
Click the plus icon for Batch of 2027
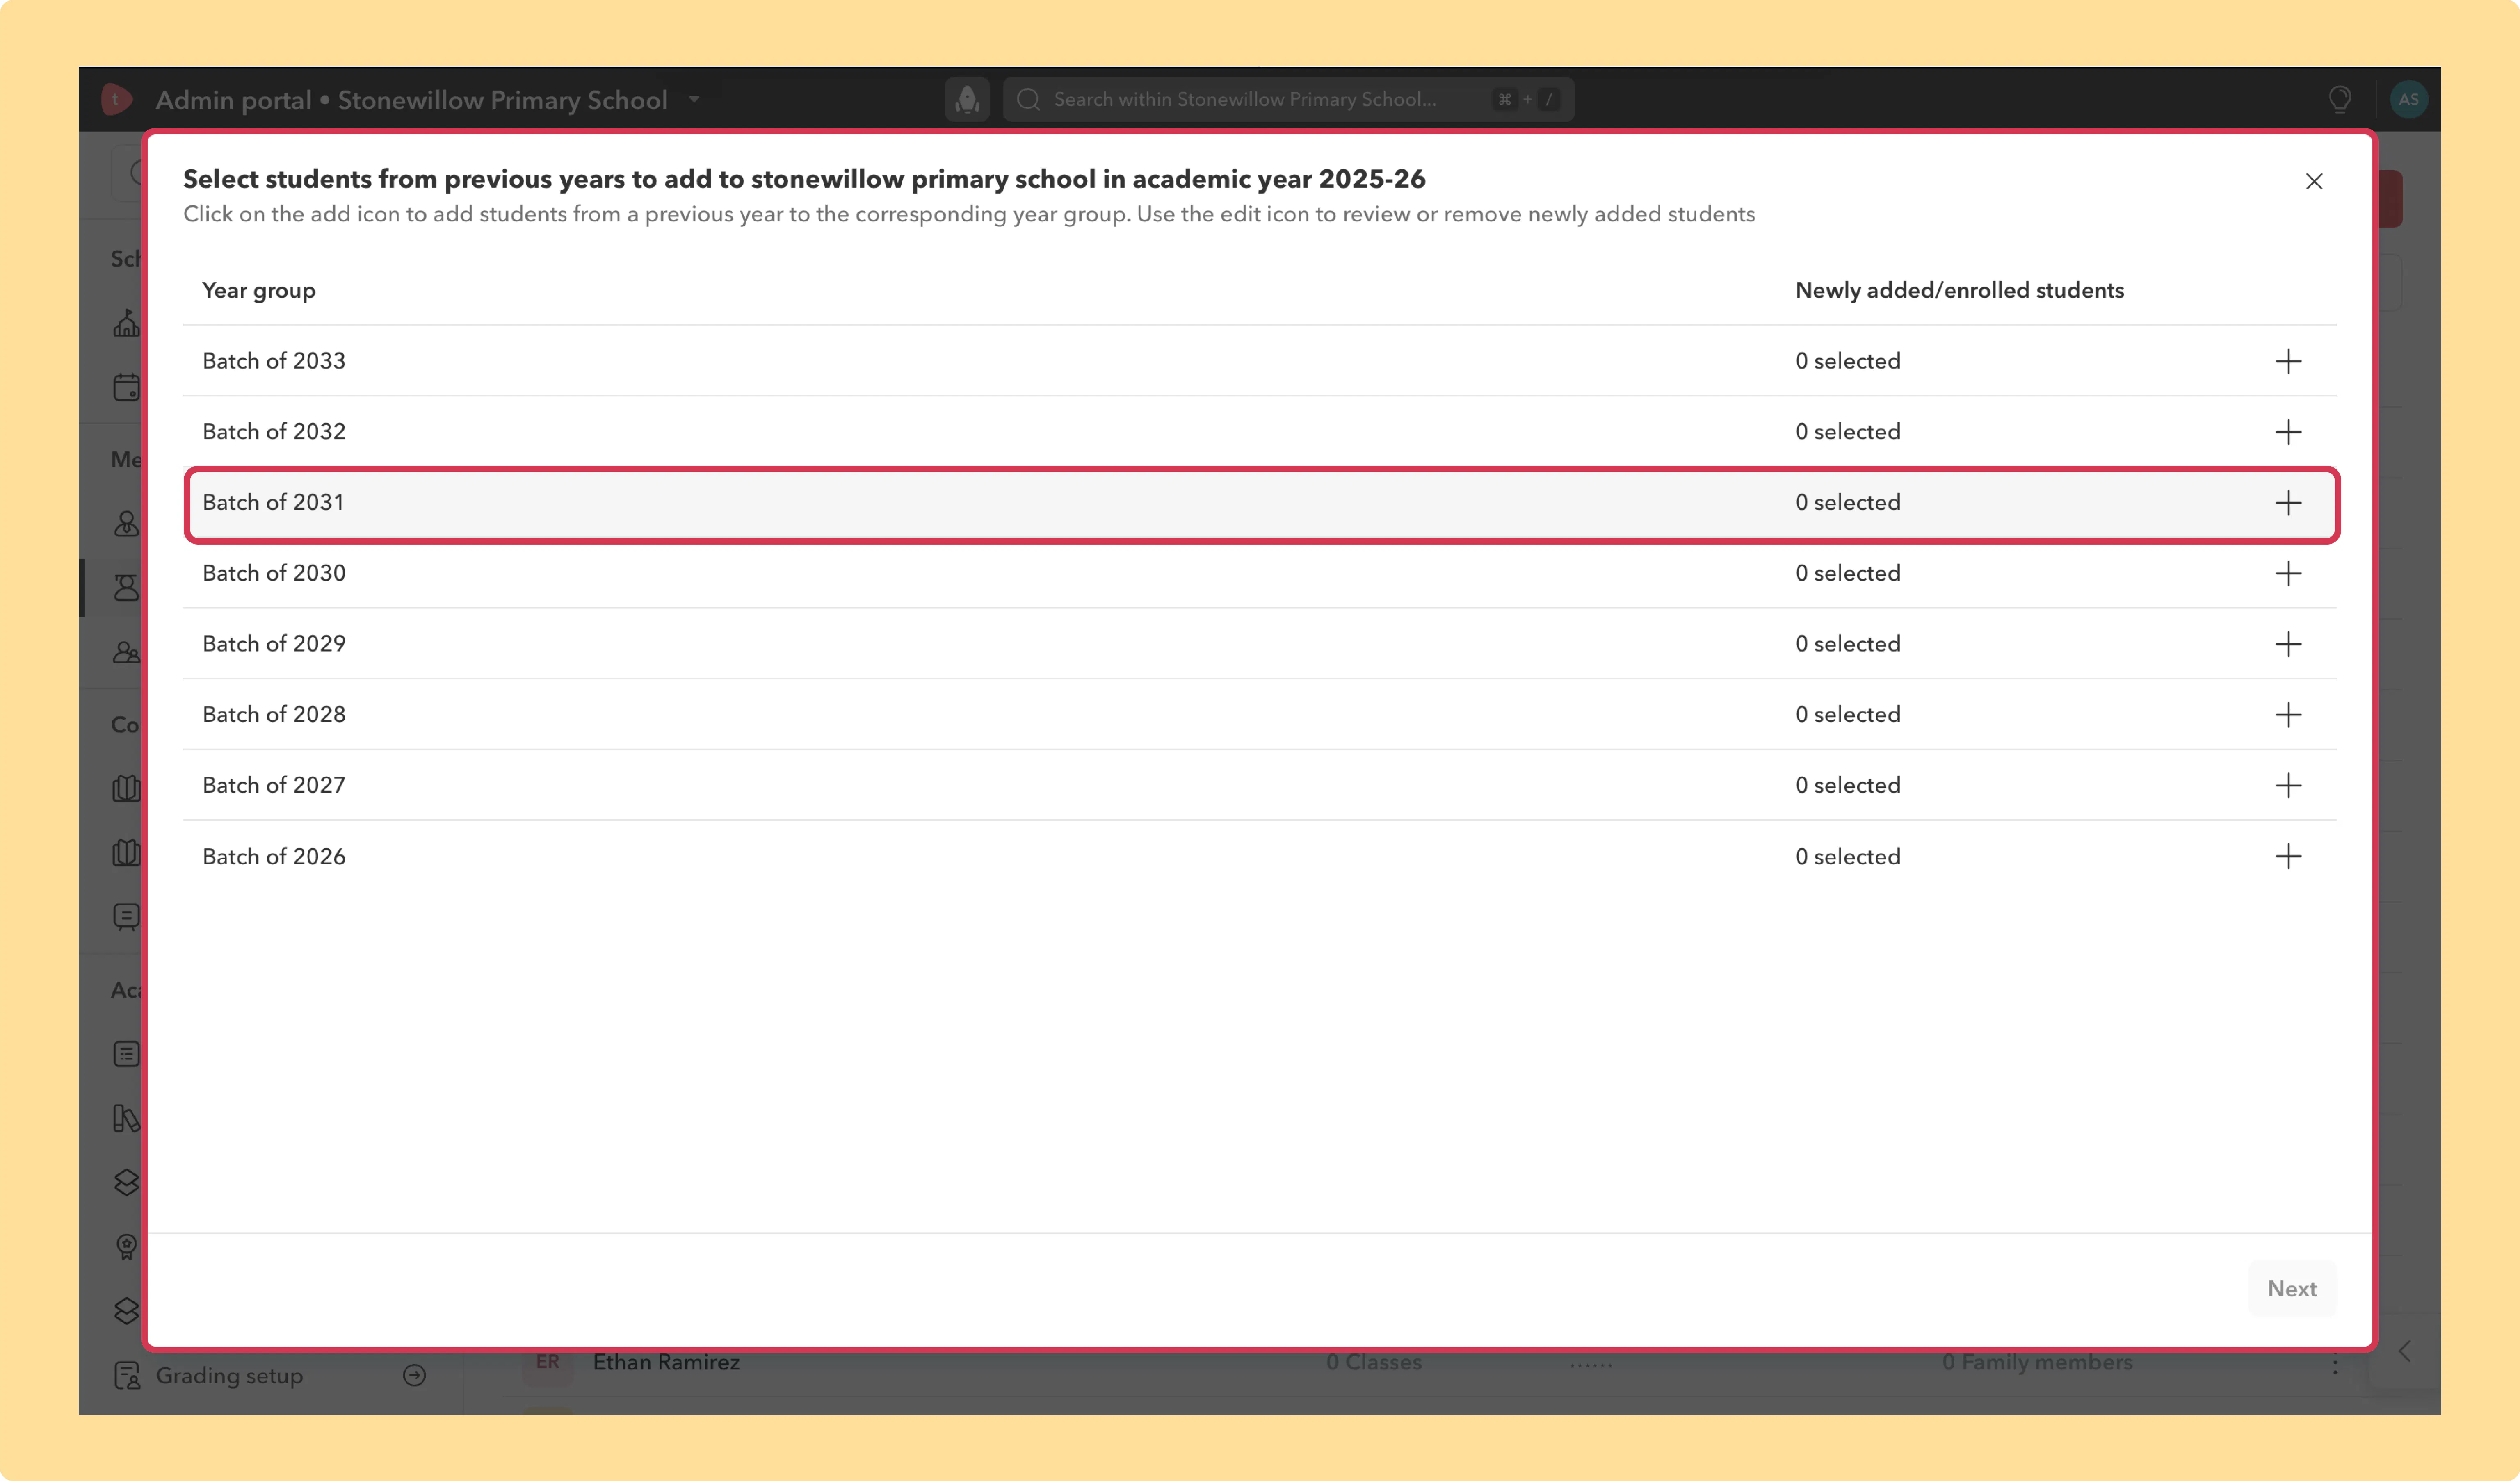click(2288, 786)
